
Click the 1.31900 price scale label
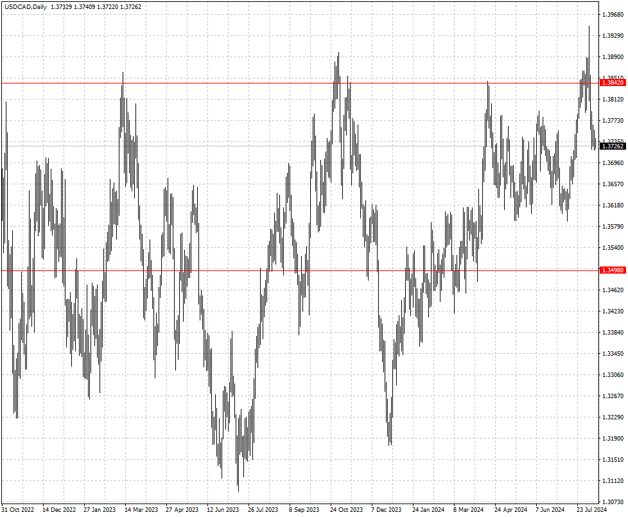[x=611, y=439]
